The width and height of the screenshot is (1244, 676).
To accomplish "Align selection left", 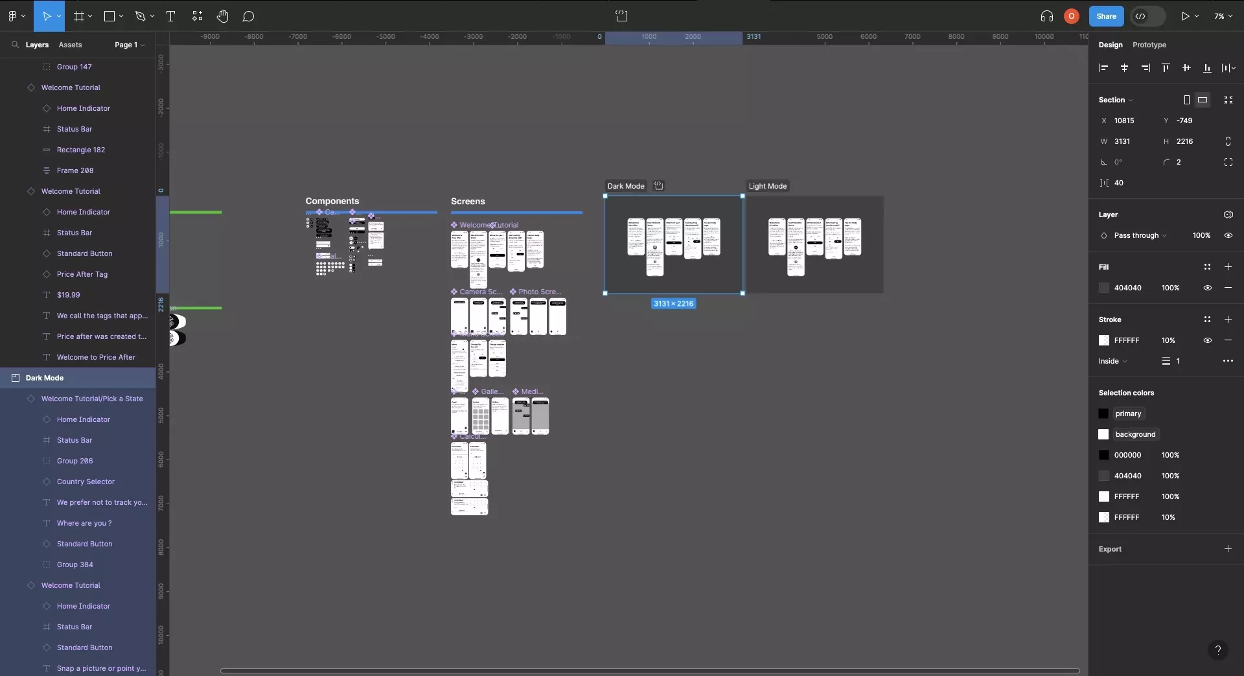I will click(1104, 67).
